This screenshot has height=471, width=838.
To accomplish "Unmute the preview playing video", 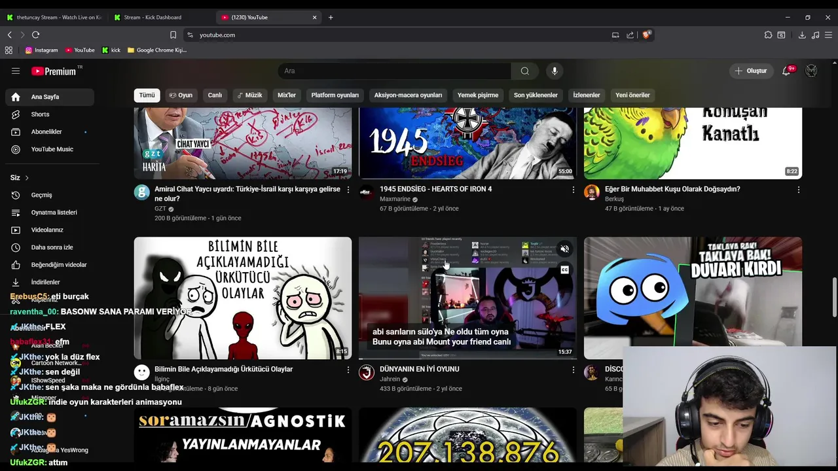I will point(564,249).
